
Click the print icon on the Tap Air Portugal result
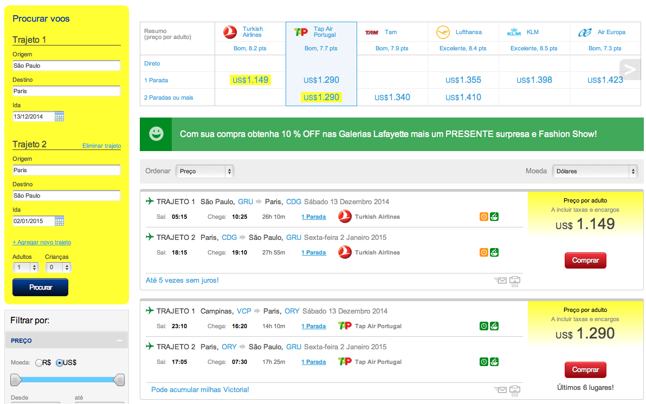[x=515, y=389]
